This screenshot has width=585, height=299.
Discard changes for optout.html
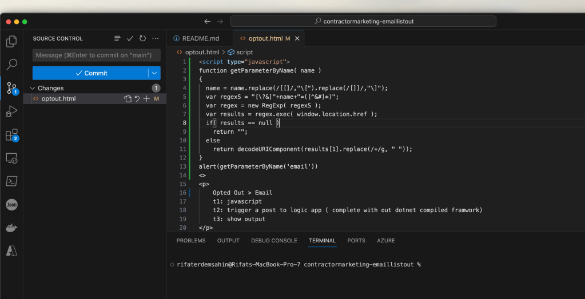click(137, 99)
